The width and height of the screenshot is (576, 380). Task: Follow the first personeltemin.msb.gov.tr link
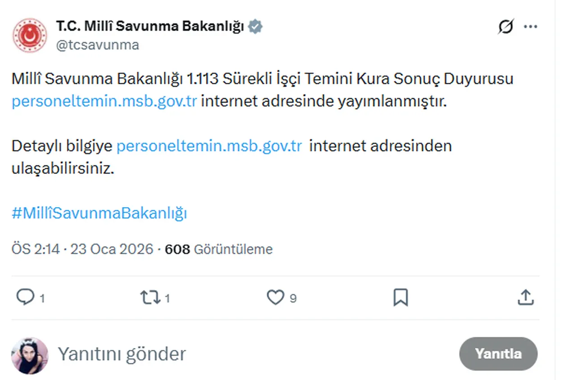(103, 101)
